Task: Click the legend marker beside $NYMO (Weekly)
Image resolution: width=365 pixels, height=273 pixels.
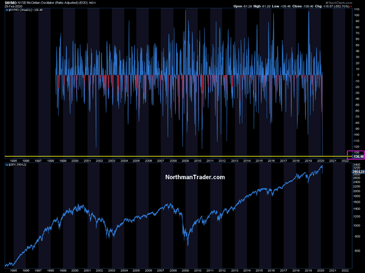Action: [7, 10]
